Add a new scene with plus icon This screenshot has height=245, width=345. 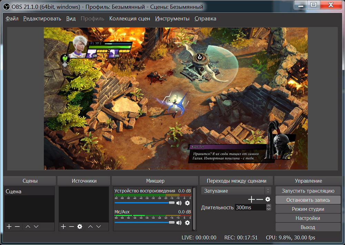pyautogui.click(x=9, y=226)
